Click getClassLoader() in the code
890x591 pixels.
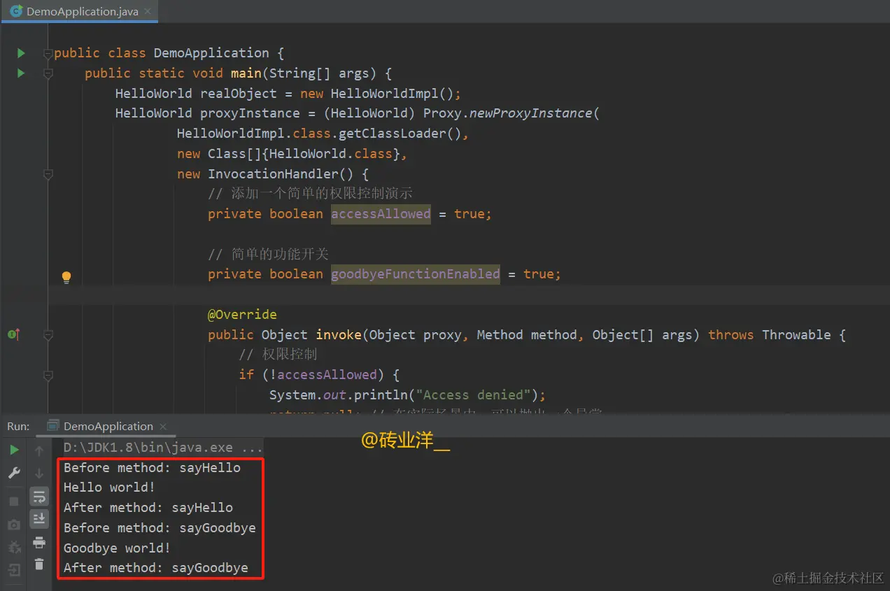coord(400,134)
